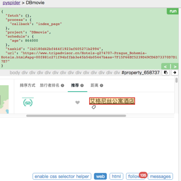Click the vertical scrollbar of preview
Viewport: 181px width, 181px height.
[176, 80]
